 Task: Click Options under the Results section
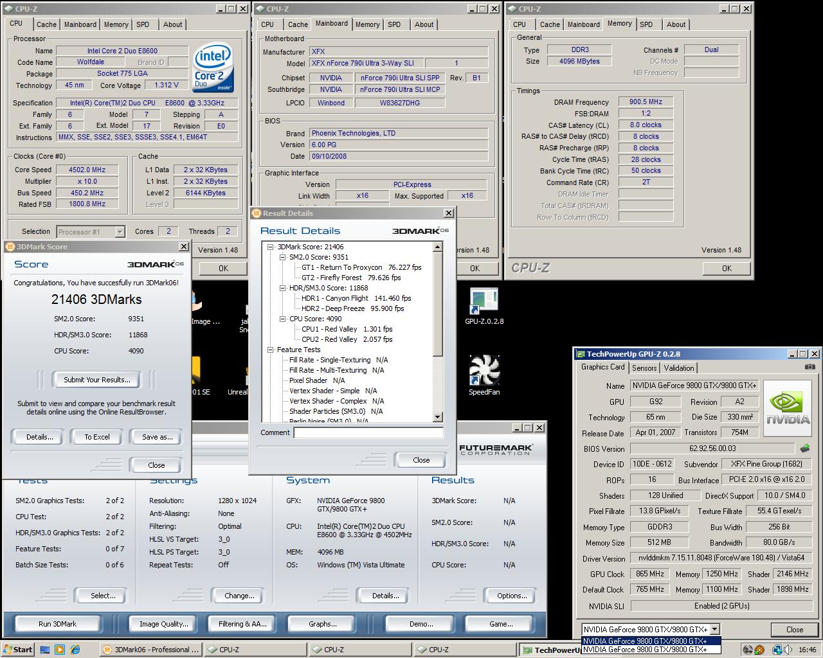[x=512, y=596]
